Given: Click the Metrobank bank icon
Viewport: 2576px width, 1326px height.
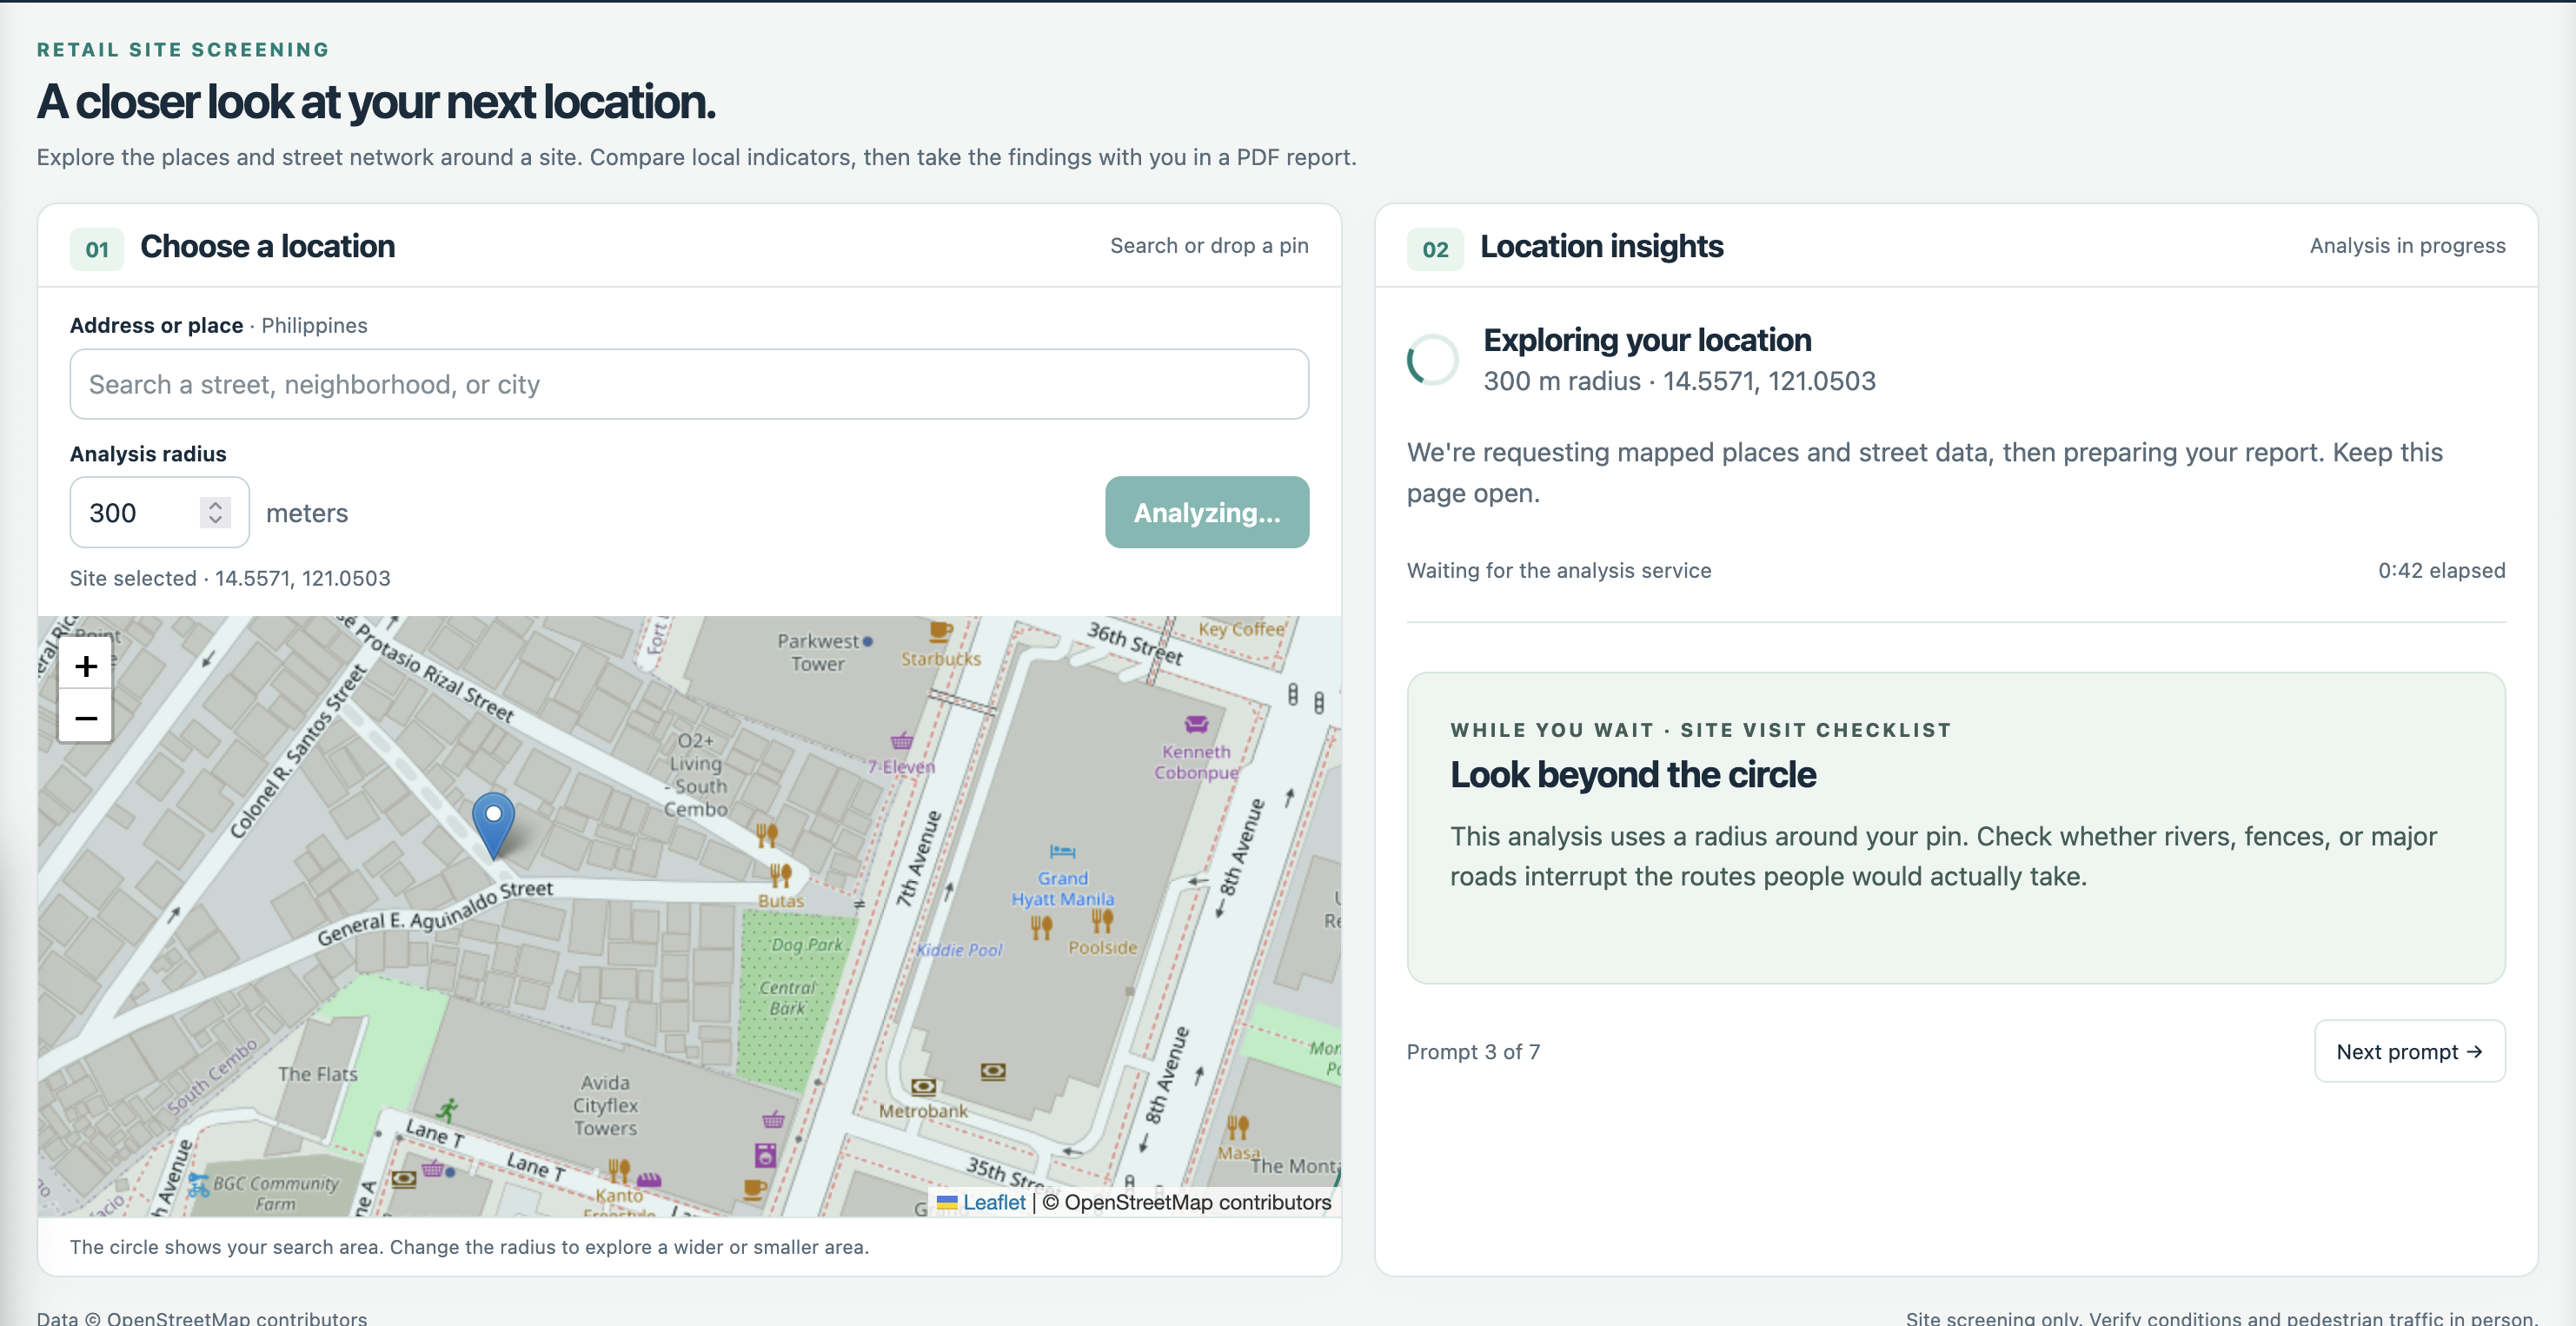Looking at the screenshot, I should point(924,1086).
